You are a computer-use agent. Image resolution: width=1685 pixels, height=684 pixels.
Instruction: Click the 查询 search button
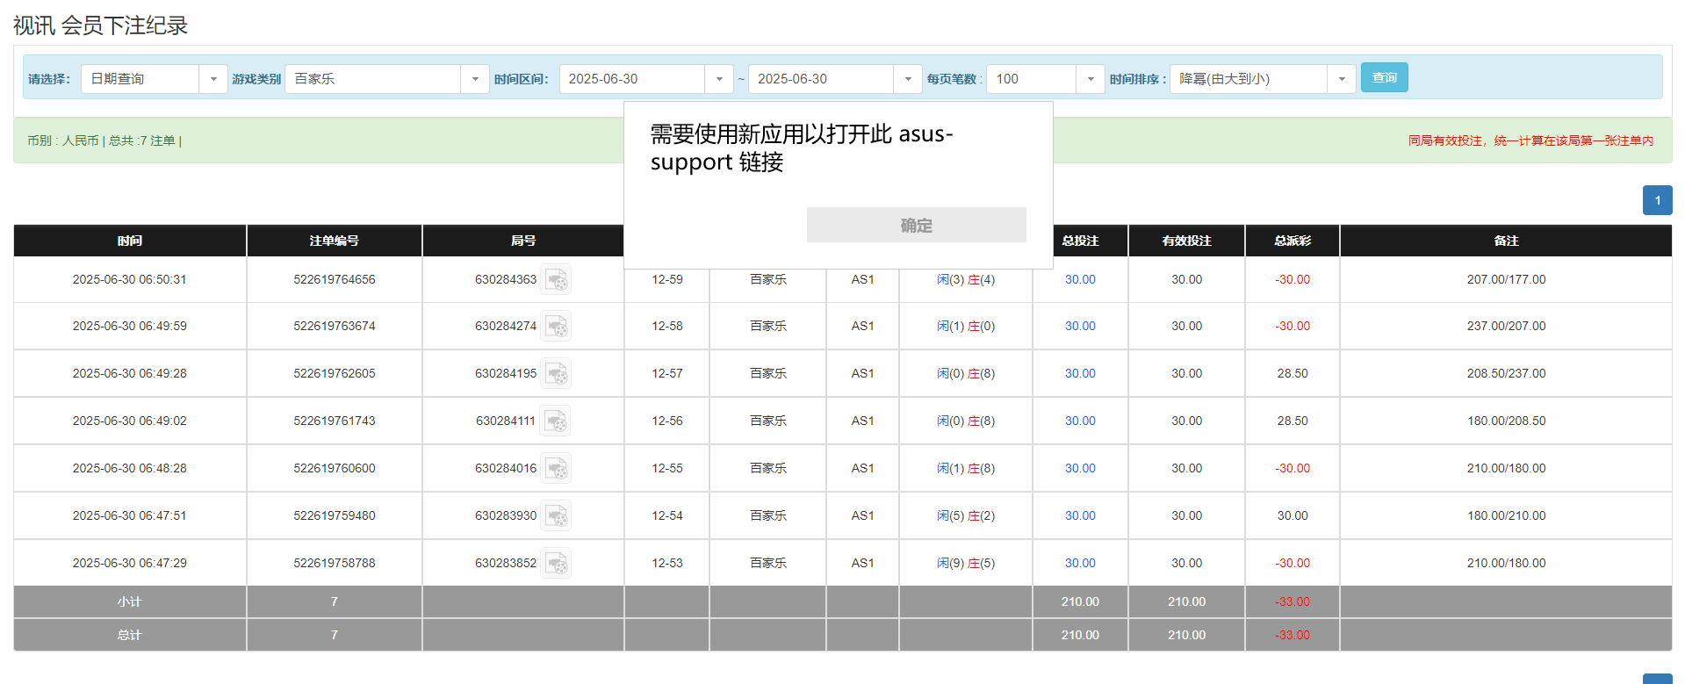(x=1384, y=77)
